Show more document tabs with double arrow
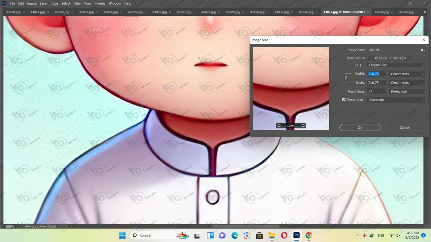 pyautogui.click(x=425, y=12)
